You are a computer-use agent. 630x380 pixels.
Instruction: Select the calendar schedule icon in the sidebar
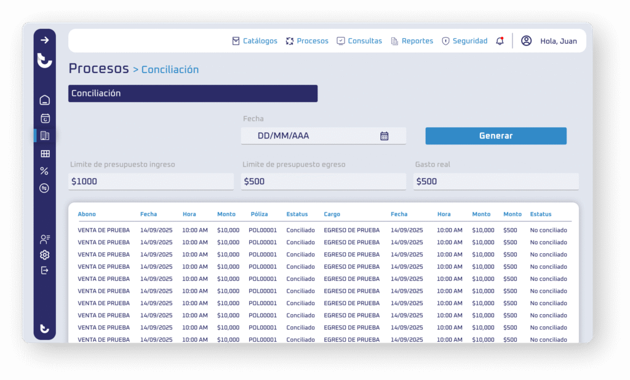pyautogui.click(x=44, y=118)
